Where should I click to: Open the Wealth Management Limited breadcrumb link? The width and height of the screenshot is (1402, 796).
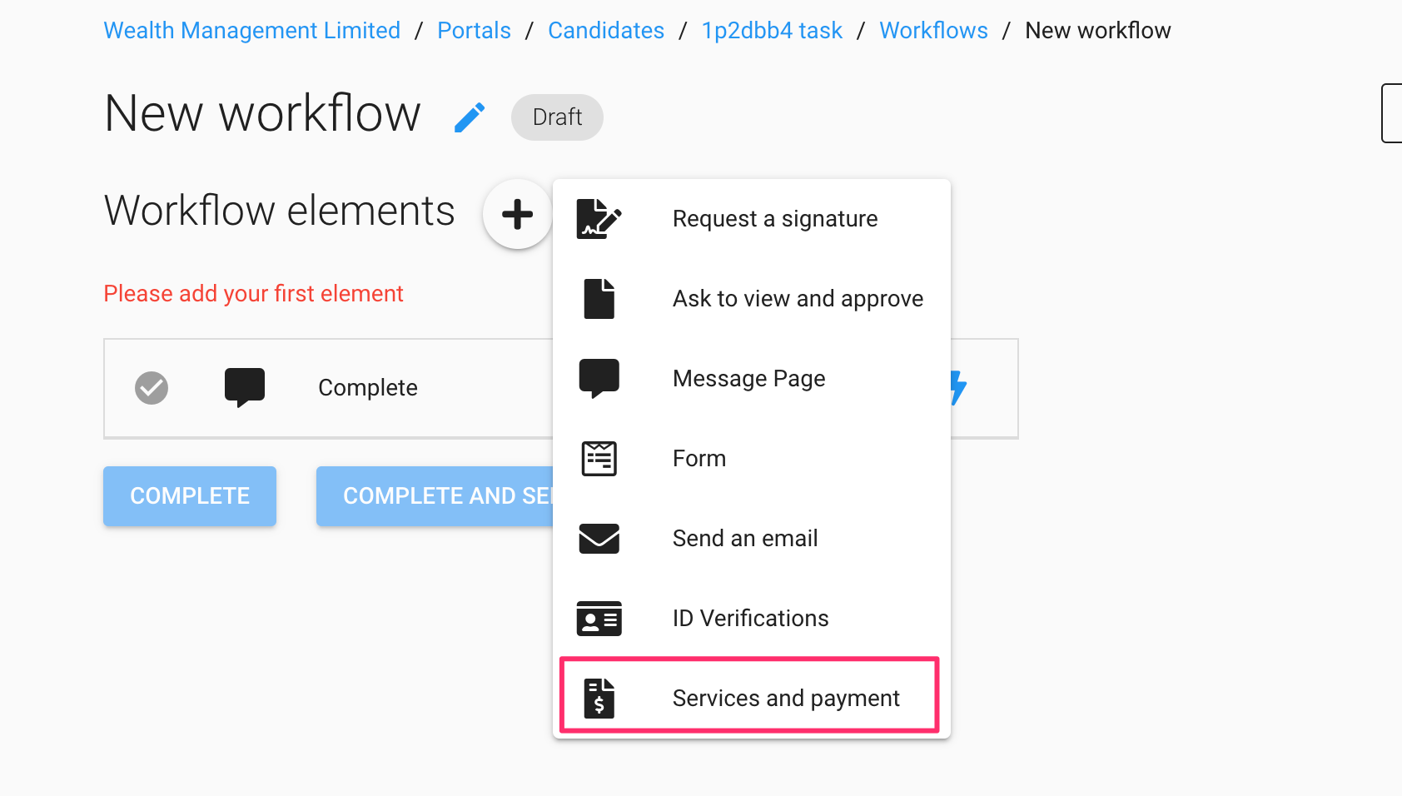[x=251, y=30]
